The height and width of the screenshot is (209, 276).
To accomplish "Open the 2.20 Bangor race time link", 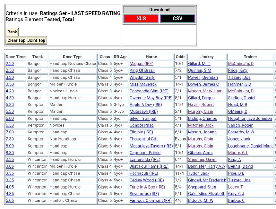I will point(10,64).
